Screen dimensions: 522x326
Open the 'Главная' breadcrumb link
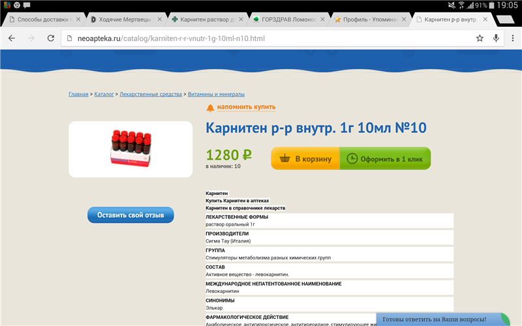point(78,94)
